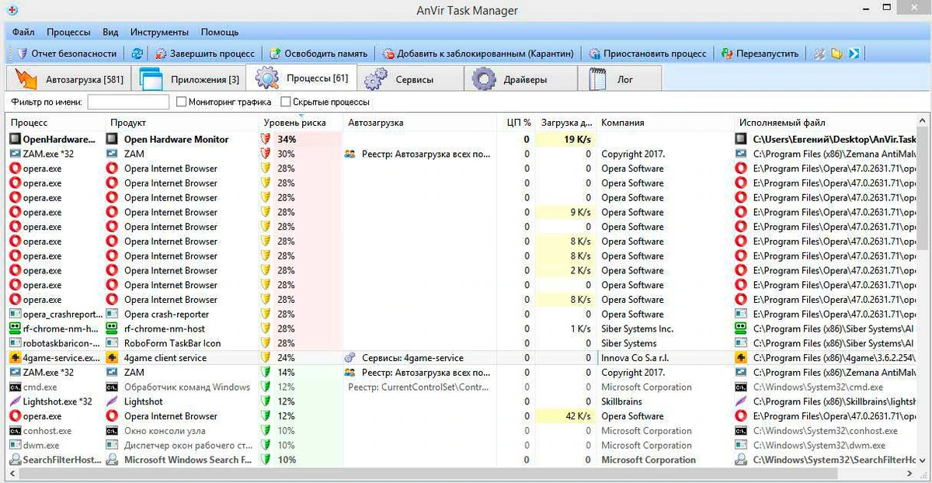The image size is (932, 483).
Task: Click Реестр: CurrentControlSet\Contr... startup cell
Action: point(420,387)
